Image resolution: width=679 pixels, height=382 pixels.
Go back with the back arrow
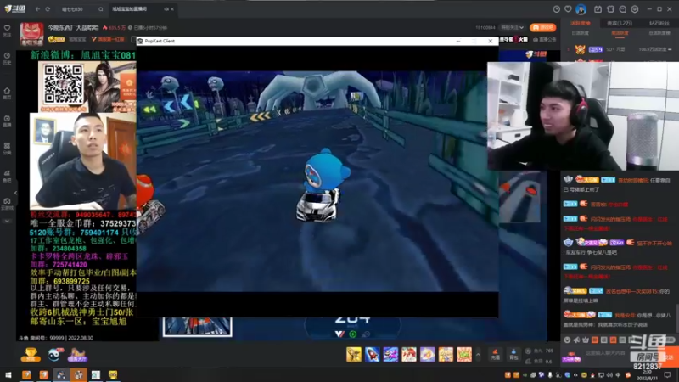[x=37, y=9]
